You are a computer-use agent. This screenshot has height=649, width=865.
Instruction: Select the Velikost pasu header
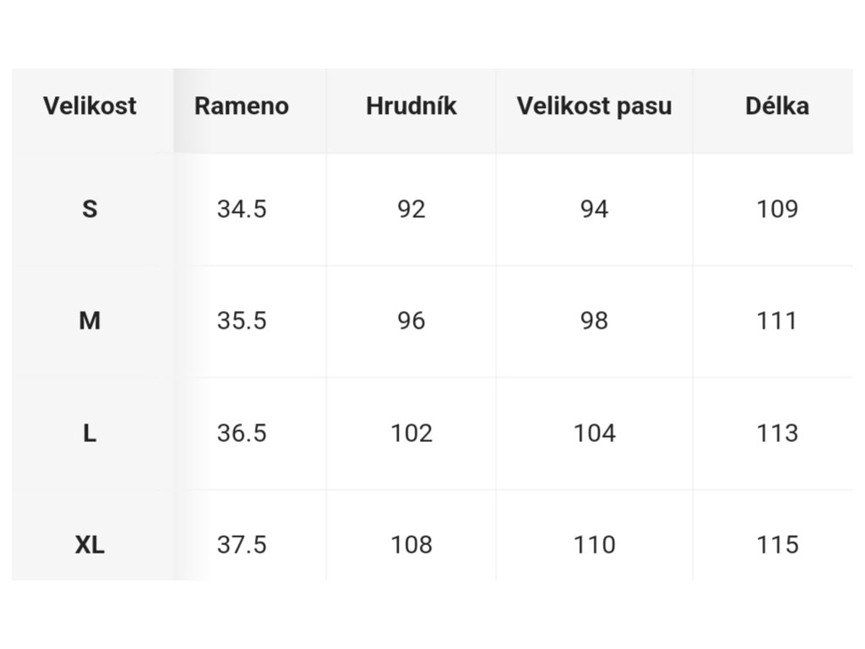click(x=594, y=106)
